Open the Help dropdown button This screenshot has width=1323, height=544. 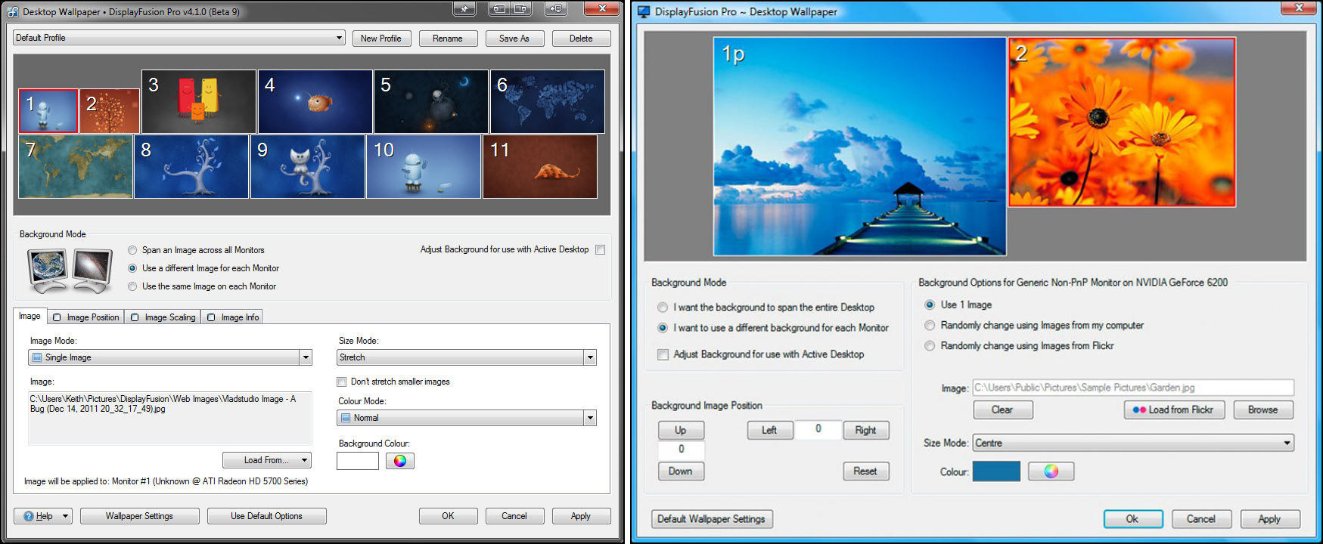43,516
